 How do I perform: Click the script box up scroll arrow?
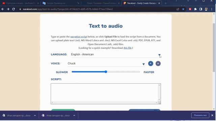pos(159,85)
